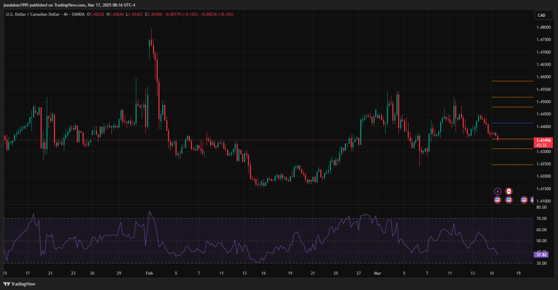Select the lowest orange horizontal line

tap(512, 165)
